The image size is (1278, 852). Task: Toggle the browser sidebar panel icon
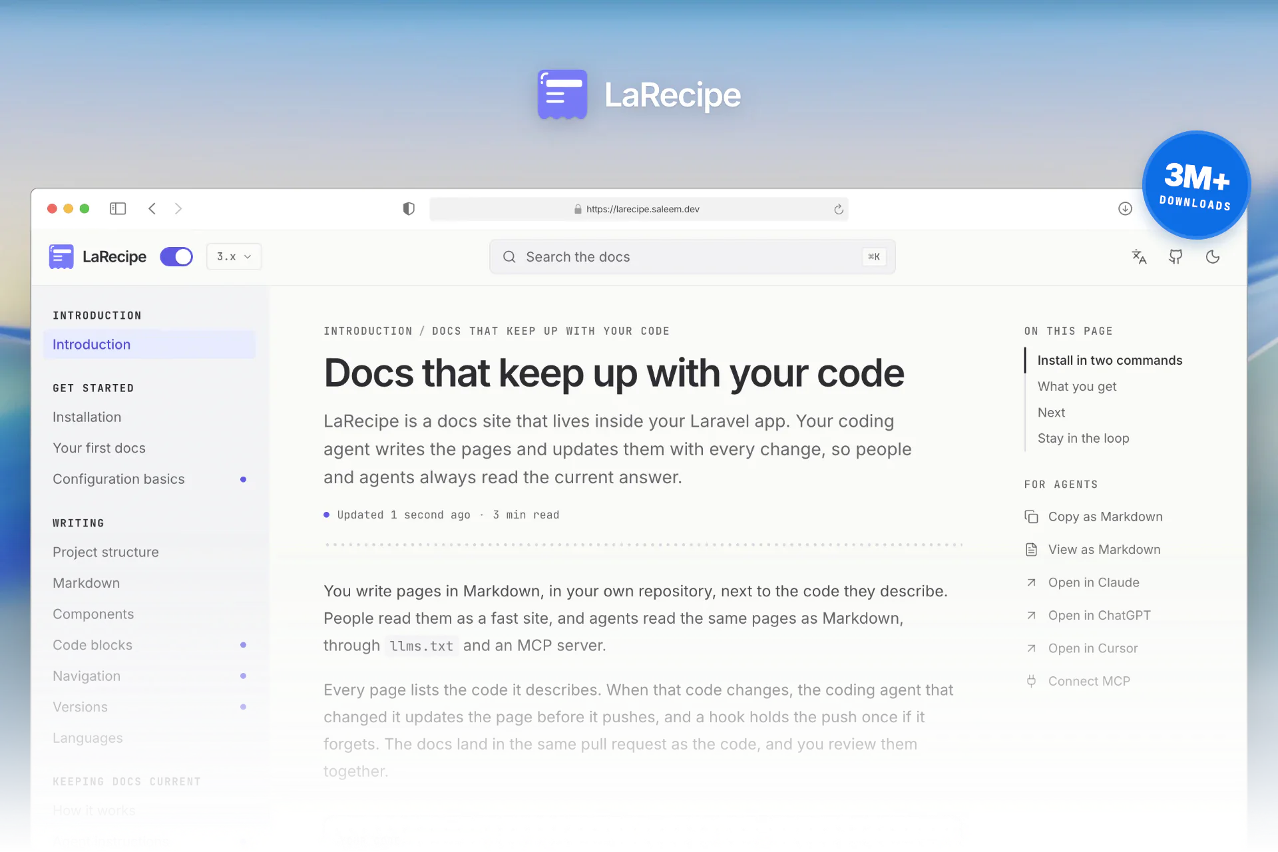[x=118, y=209]
